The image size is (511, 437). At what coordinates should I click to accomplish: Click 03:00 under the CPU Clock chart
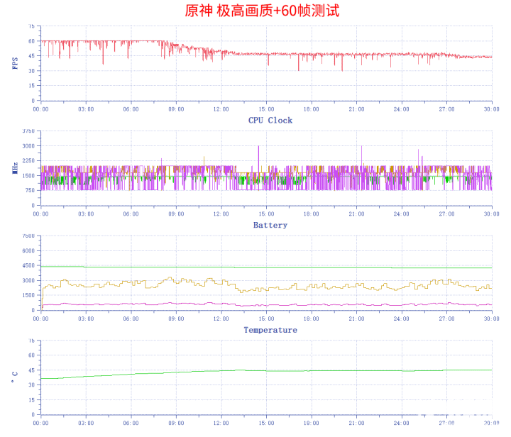(86, 214)
